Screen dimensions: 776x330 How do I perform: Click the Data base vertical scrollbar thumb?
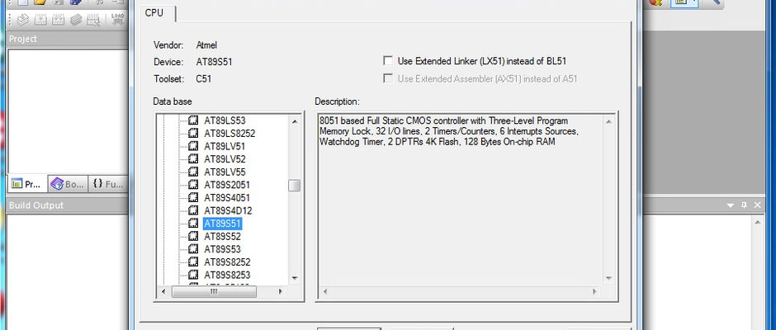pyautogui.click(x=295, y=186)
